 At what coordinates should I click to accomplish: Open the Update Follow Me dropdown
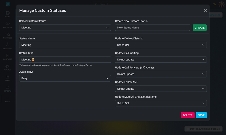[x=161, y=89]
